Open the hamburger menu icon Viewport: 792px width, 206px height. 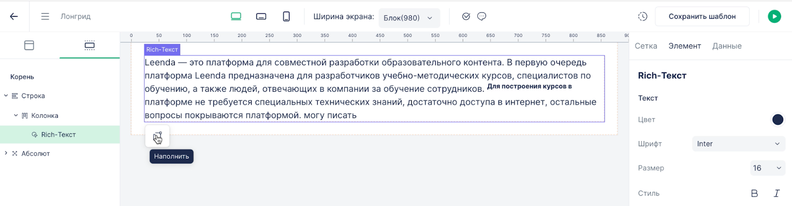(45, 16)
